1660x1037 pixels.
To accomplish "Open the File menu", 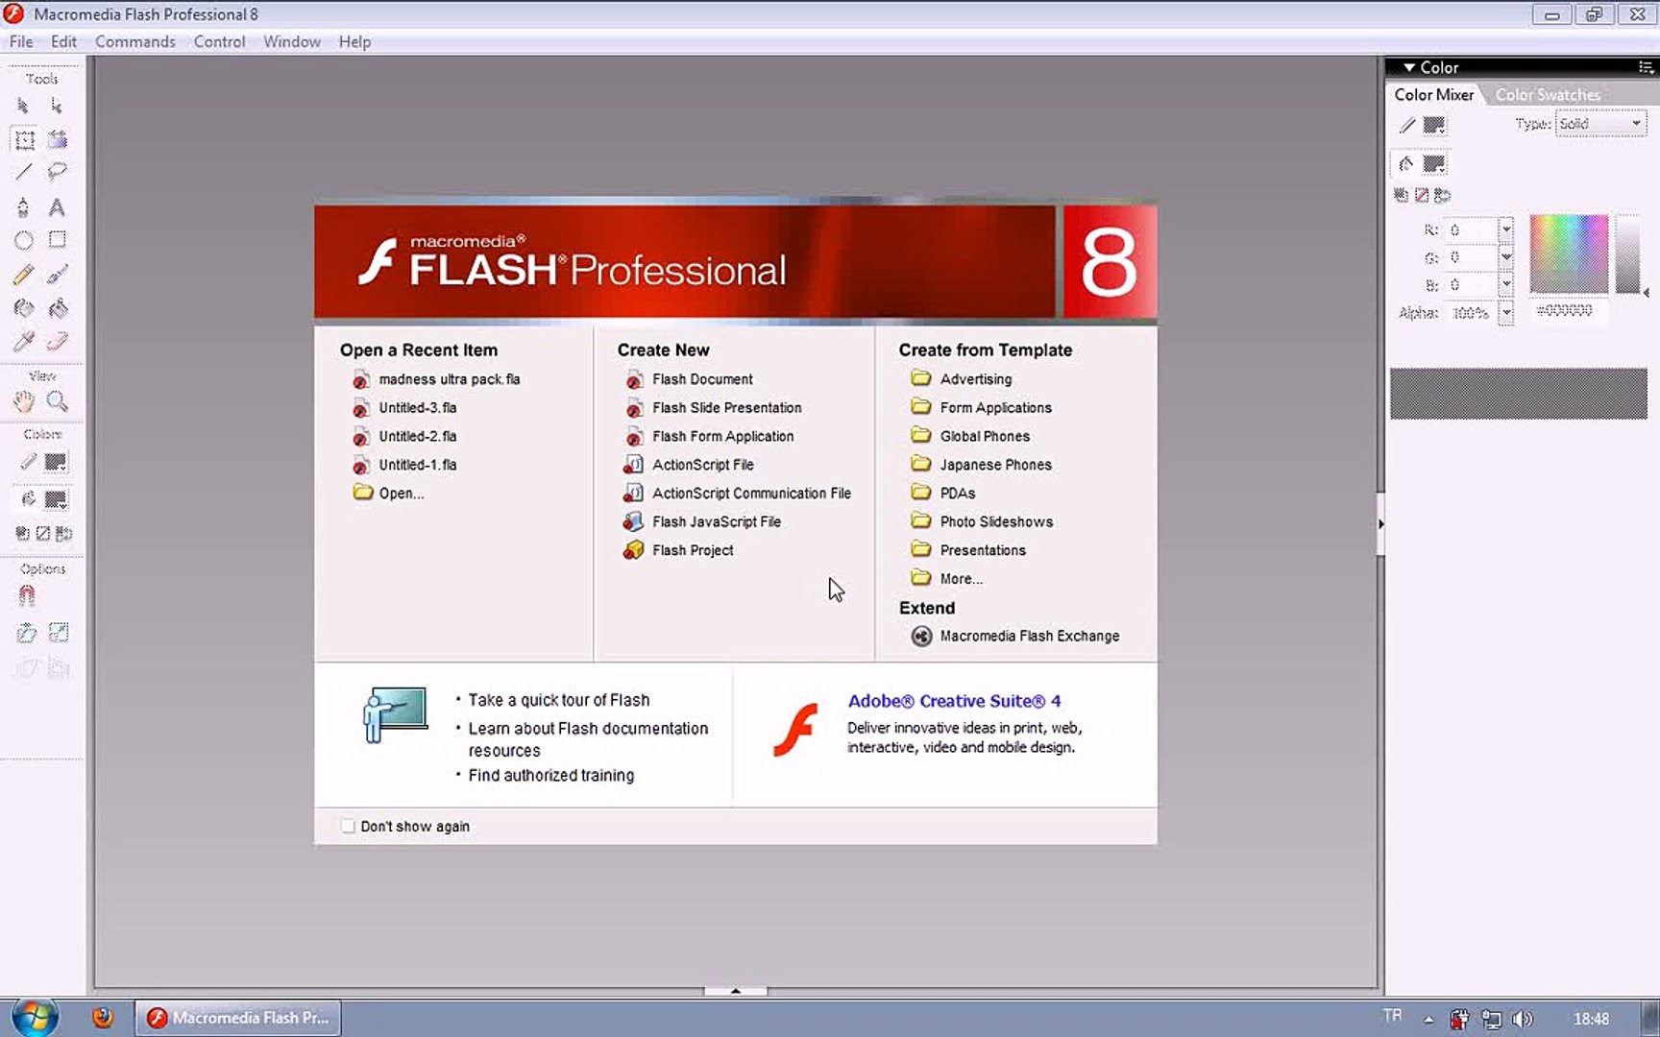I will pos(21,41).
